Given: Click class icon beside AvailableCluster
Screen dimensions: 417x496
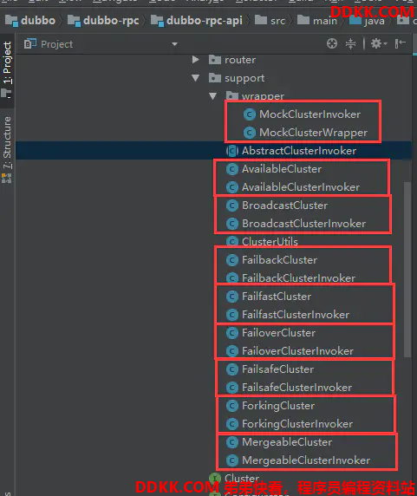Looking at the screenshot, I should click(x=232, y=169).
